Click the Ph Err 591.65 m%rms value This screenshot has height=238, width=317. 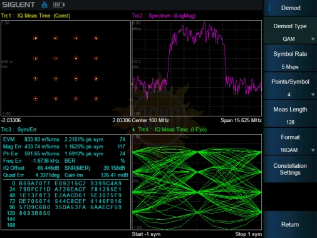[41, 154]
